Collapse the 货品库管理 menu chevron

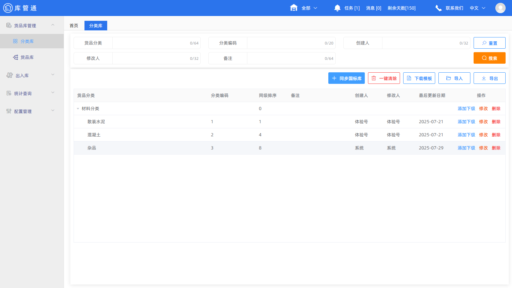53,24
